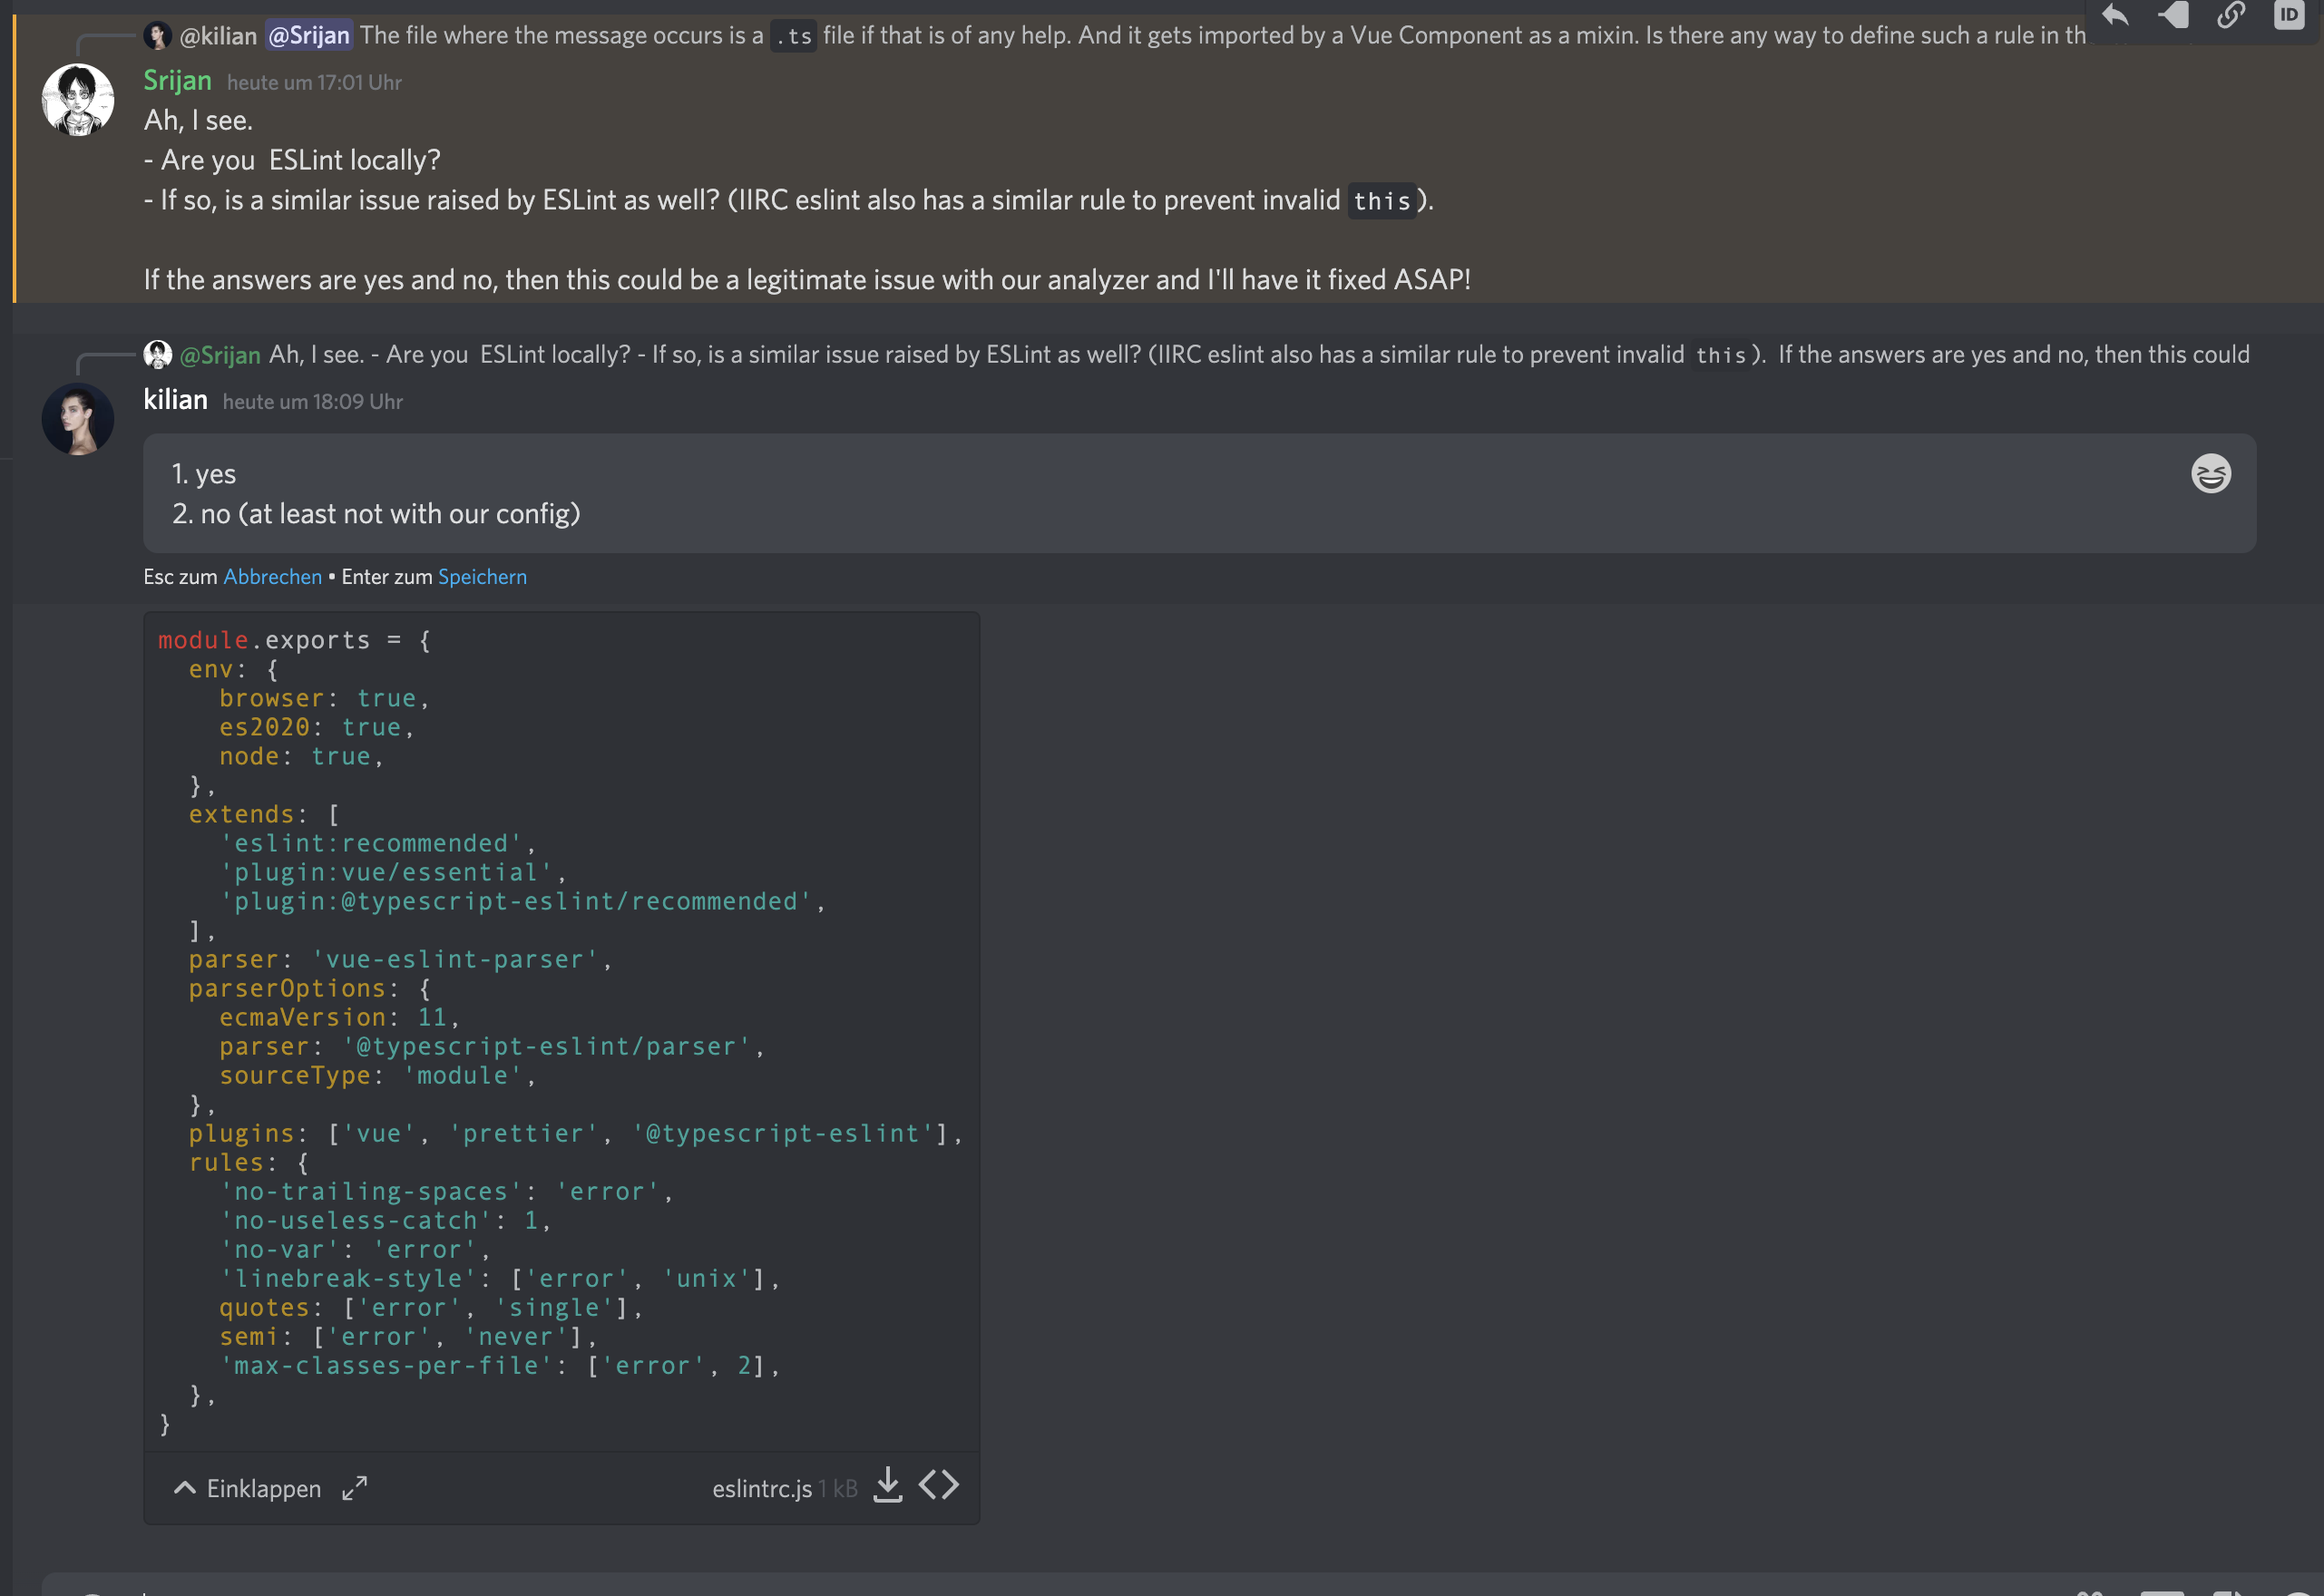Click Srijan's large profile avatar

(78, 100)
